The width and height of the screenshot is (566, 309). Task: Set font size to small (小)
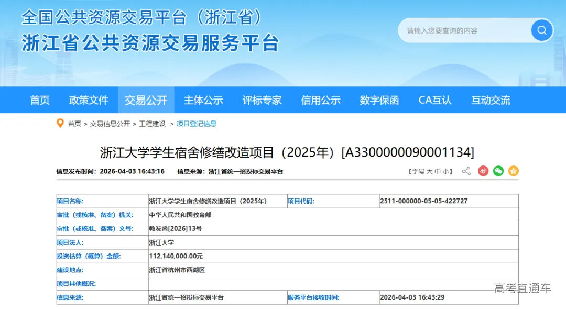[x=445, y=171]
